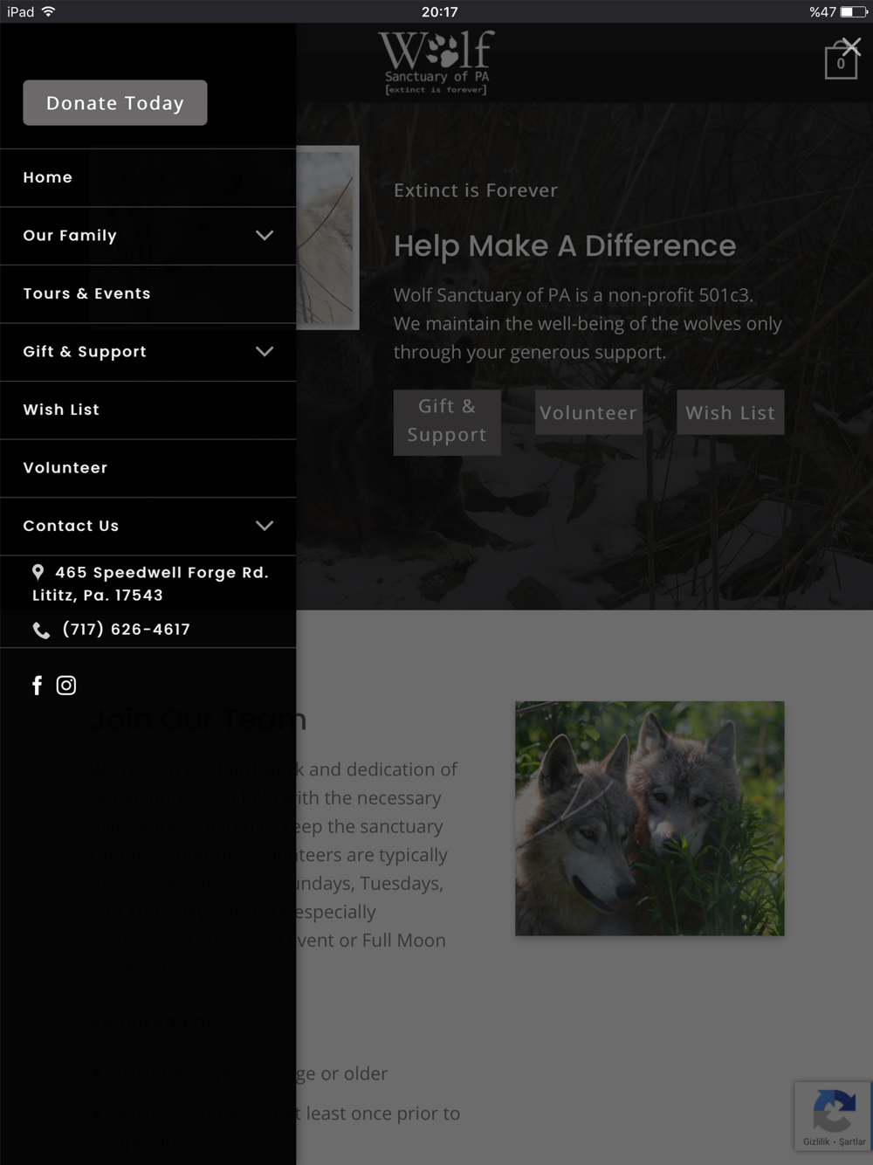Click the Wolf Sanctuary of PA logo
The height and width of the screenshot is (1165, 873).
[436, 62]
